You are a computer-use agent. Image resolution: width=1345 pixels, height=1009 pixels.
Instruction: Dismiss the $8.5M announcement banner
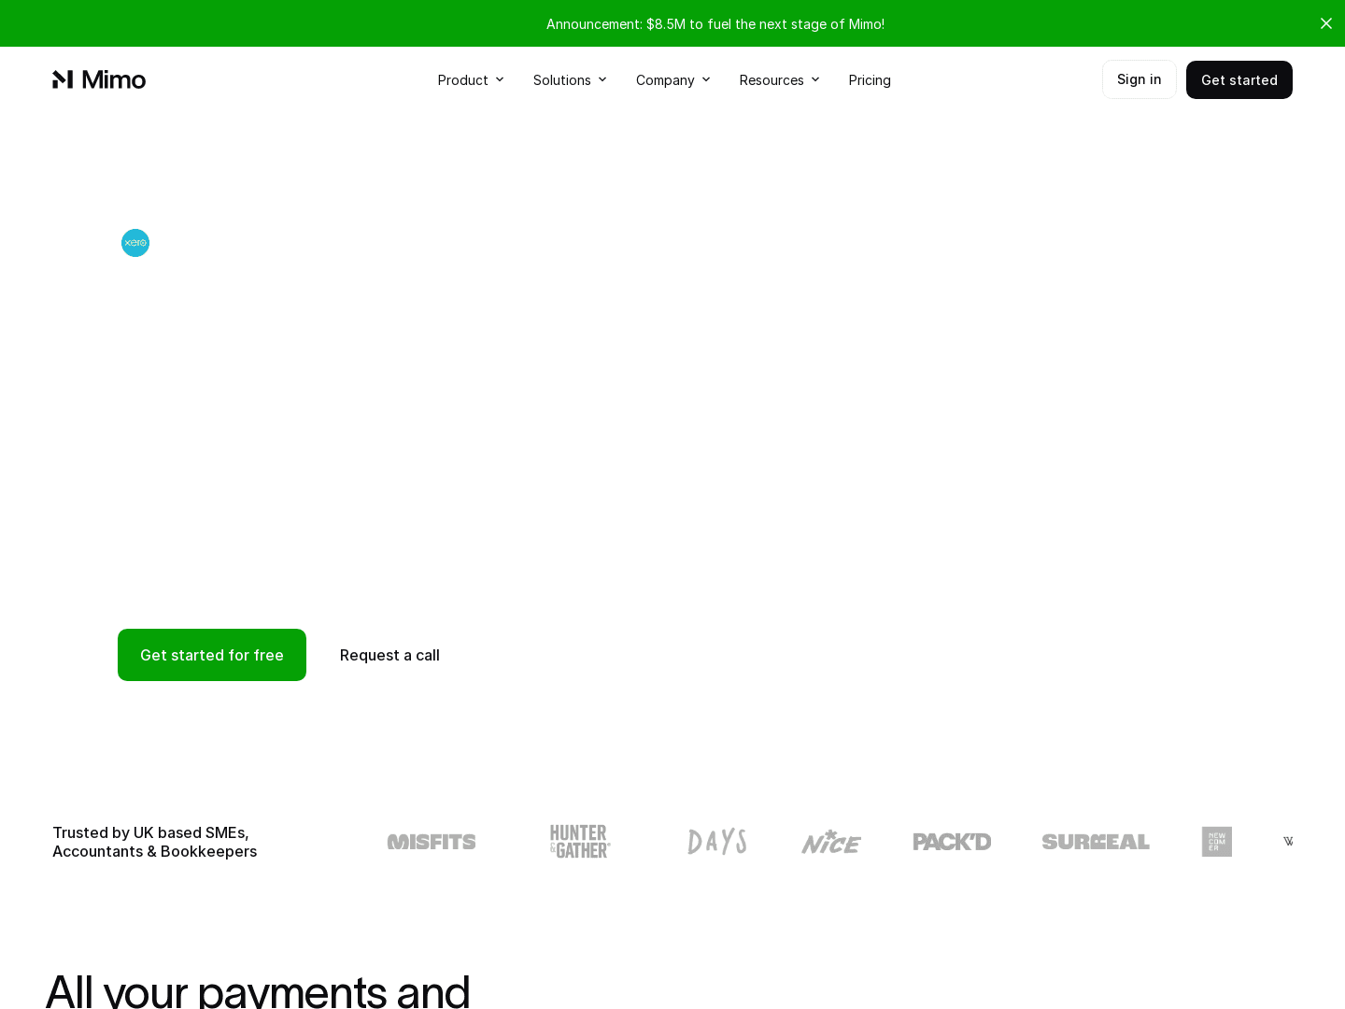(x=1325, y=23)
